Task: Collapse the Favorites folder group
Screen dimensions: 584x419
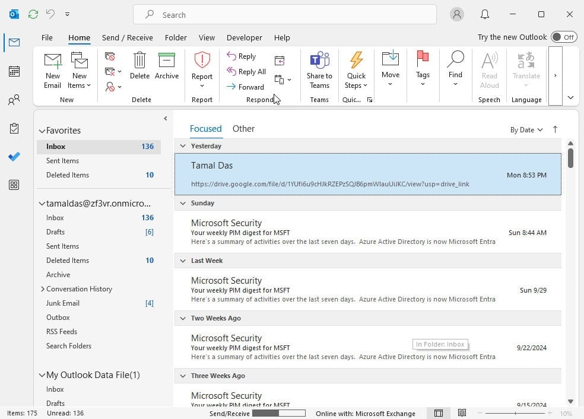Action: pos(42,131)
